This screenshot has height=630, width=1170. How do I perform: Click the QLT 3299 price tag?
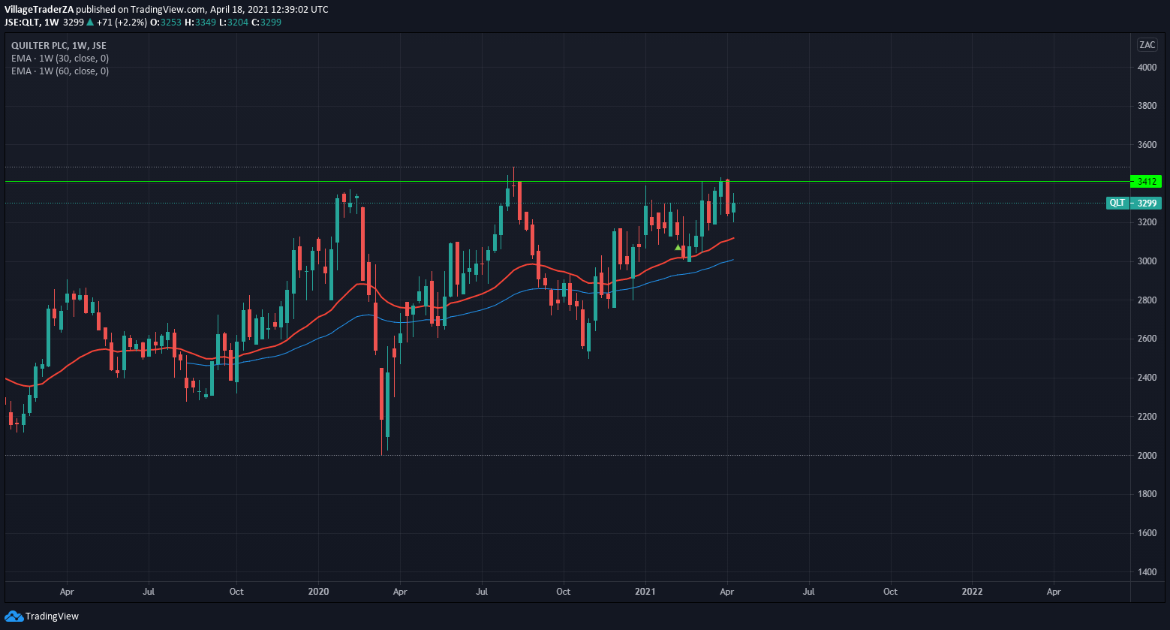pos(1133,203)
